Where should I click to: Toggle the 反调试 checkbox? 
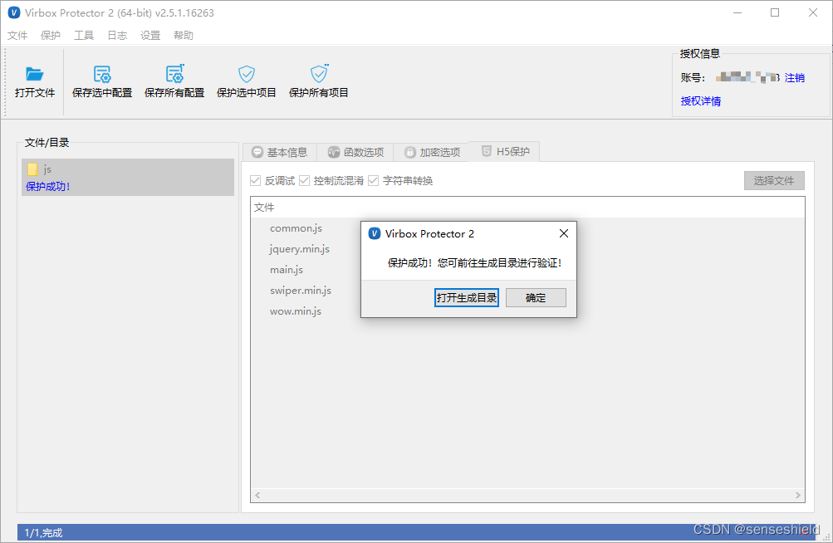[x=253, y=180]
